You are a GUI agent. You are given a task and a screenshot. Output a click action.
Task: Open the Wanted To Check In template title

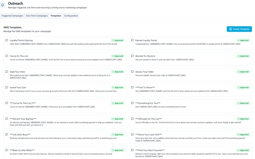[x=145, y=56]
